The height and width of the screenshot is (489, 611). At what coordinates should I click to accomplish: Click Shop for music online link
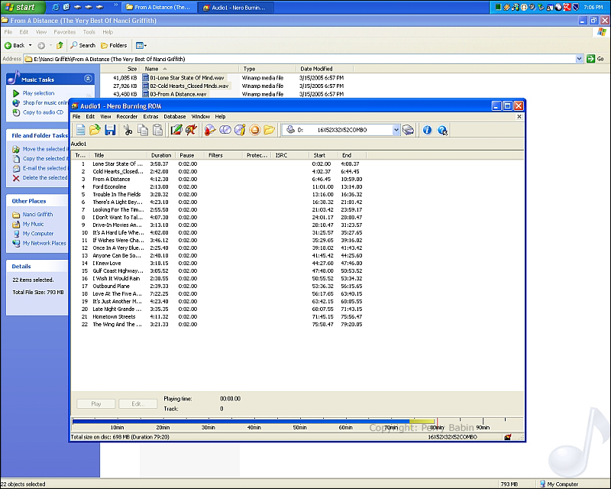tap(45, 103)
